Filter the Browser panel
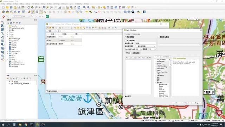The height and width of the screenshot is (127, 225). (x=14, y=23)
